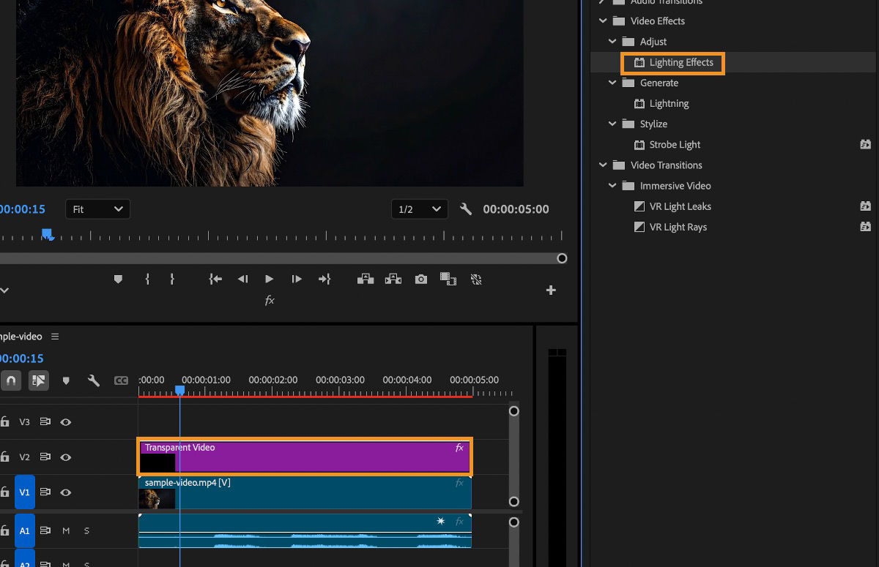Open the Button Editor plus icon
The height and width of the screenshot is (567, 879).
(551, 290)
